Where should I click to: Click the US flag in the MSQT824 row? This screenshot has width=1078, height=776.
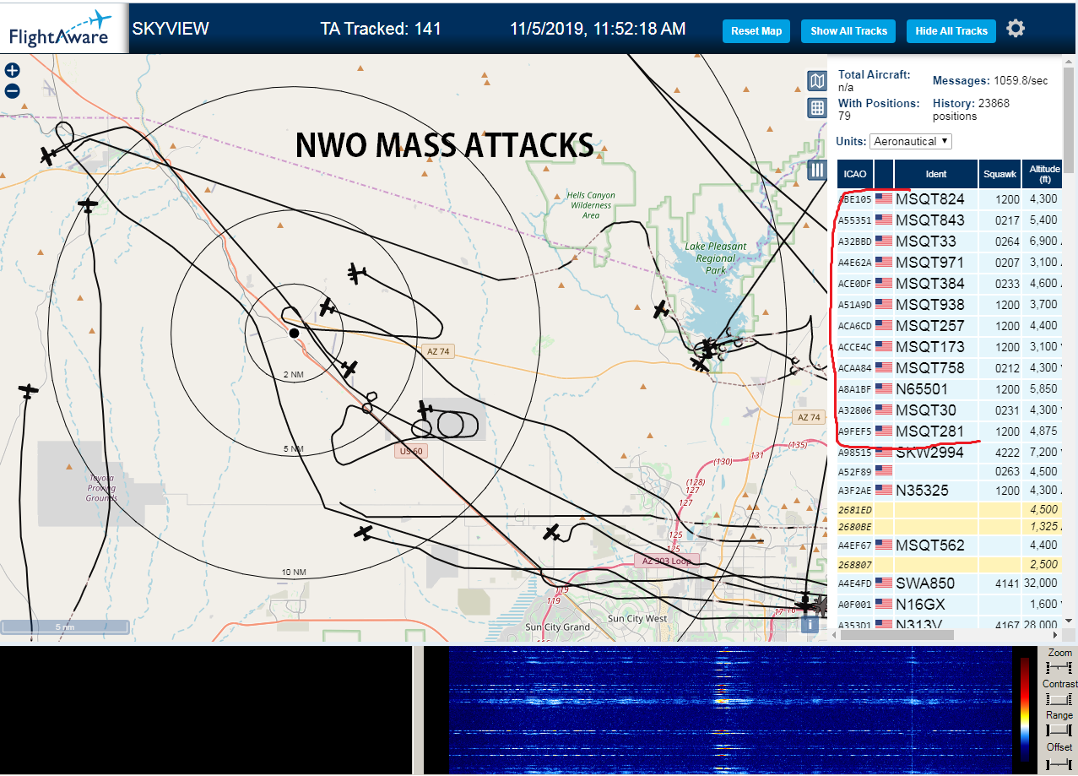[884, 199]
